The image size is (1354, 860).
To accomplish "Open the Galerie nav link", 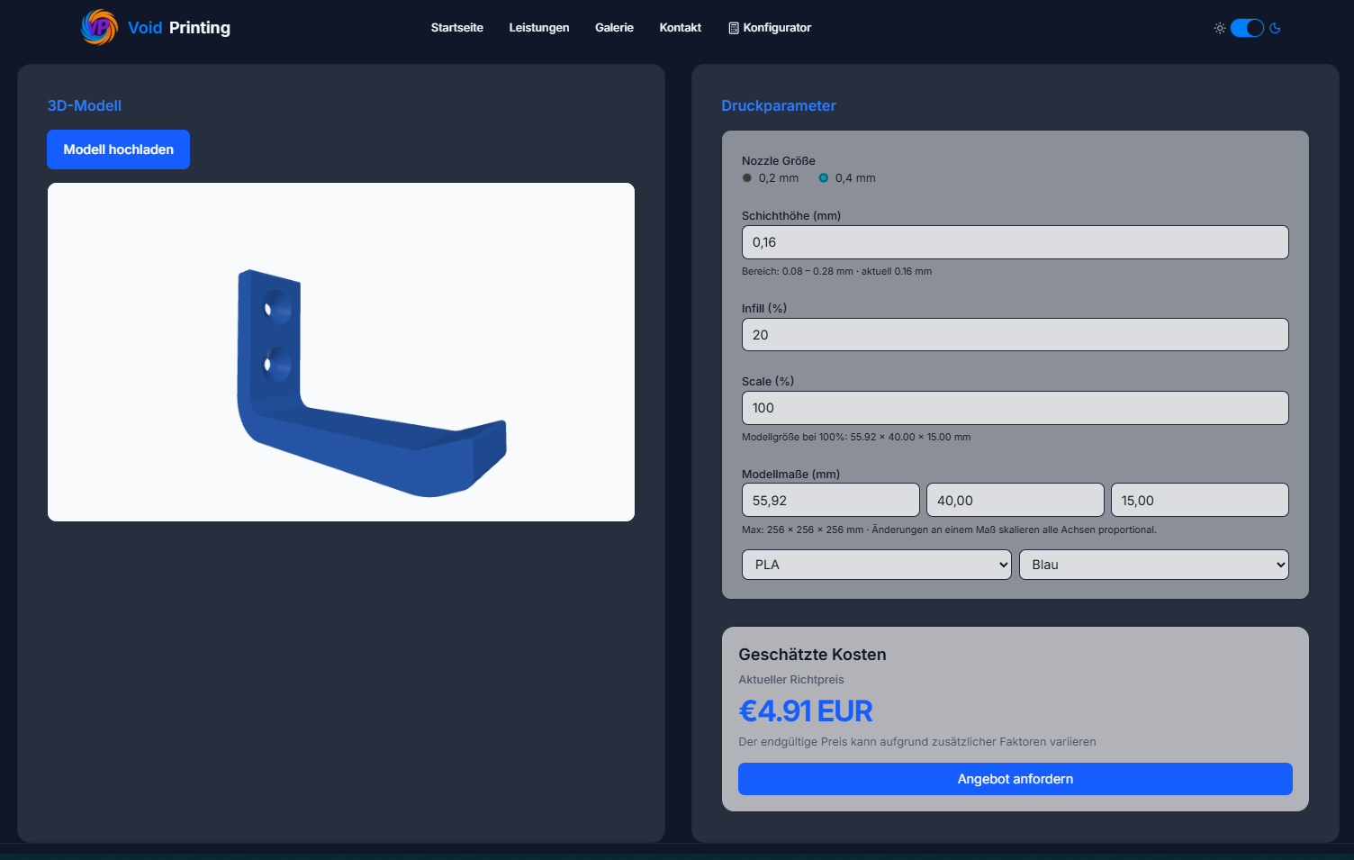I will coord(614,28).
